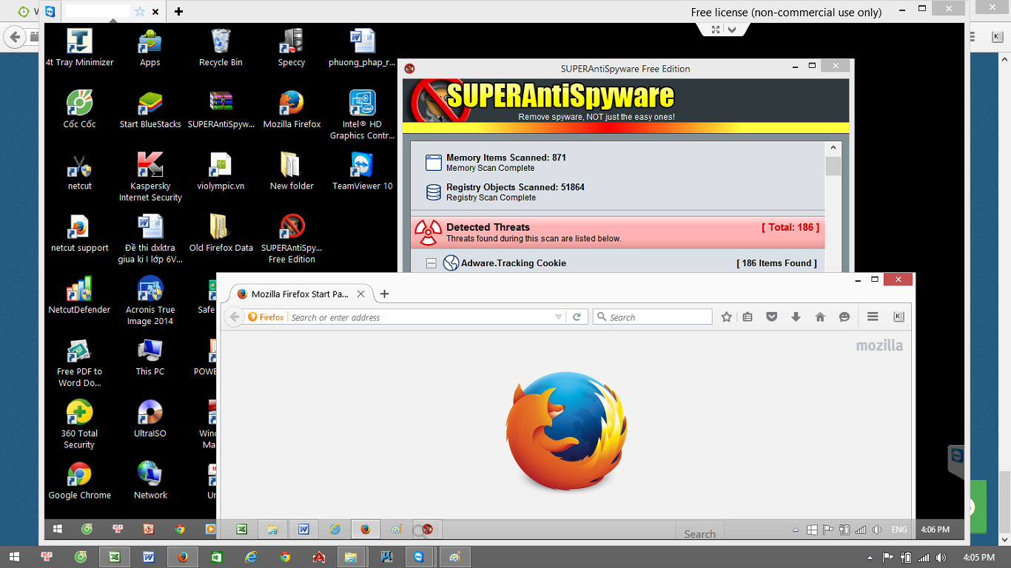Select the Acronis True Image 2014 icon
Screen dimensions: 1011x568
pyautogui.click(x=150, y=300)
